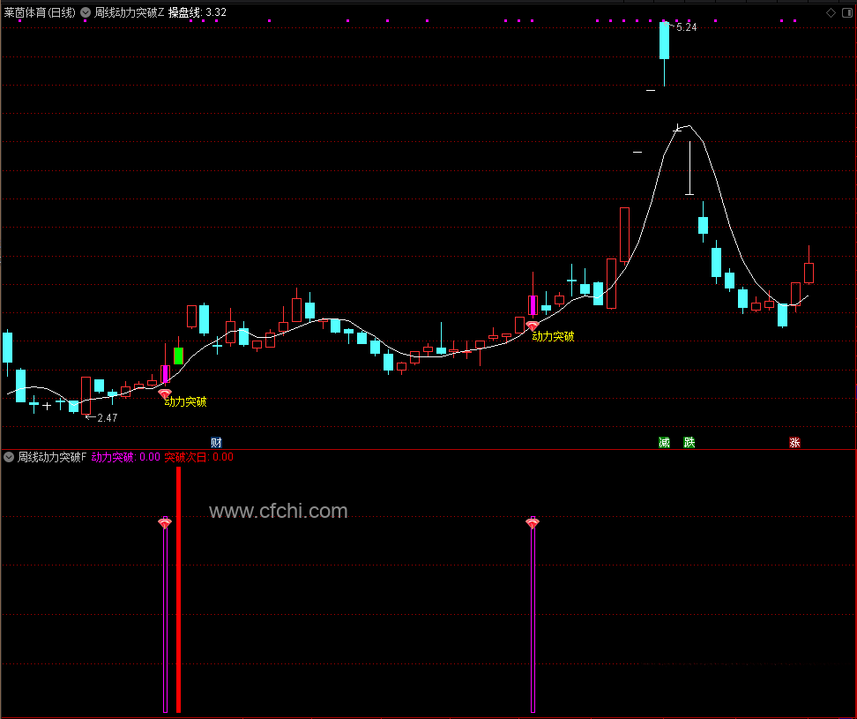Image resolution: width=857 pixels, height=719 pixels.
Task: Select the cyan candle at the 5.24 peak
Action: click(664, 41)
